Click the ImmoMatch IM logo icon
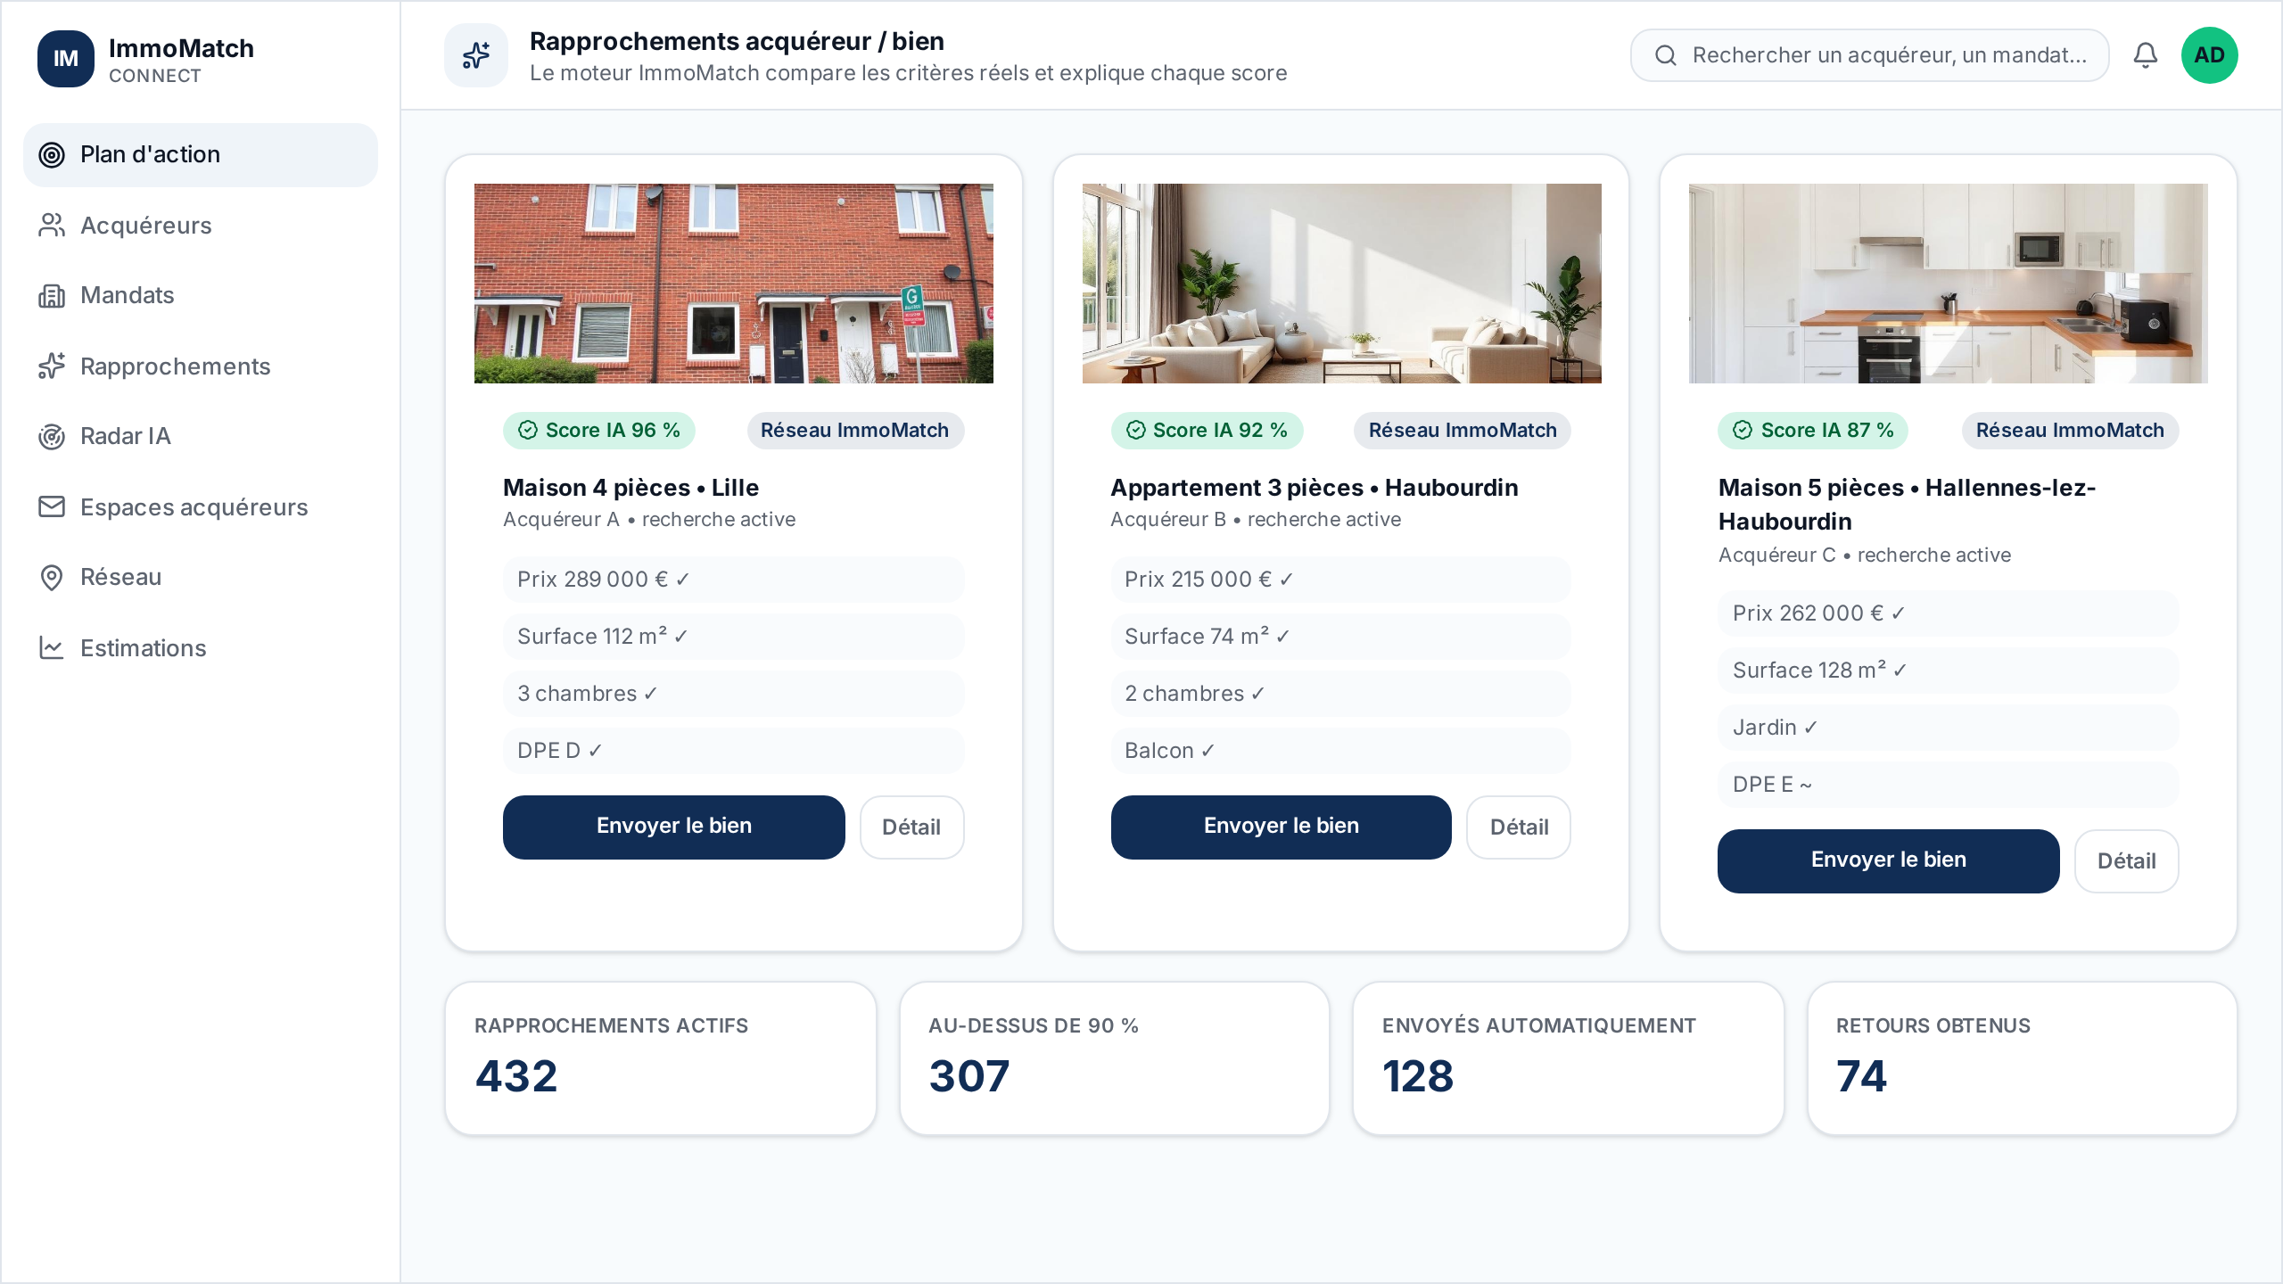The image size is (2283, 1284). [x=65, y=59]
